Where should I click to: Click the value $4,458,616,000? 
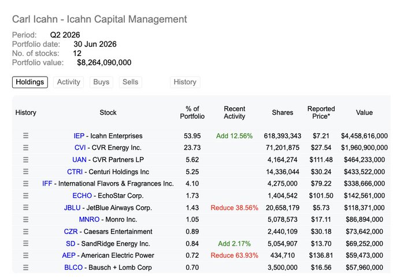(x=364, y=135)
